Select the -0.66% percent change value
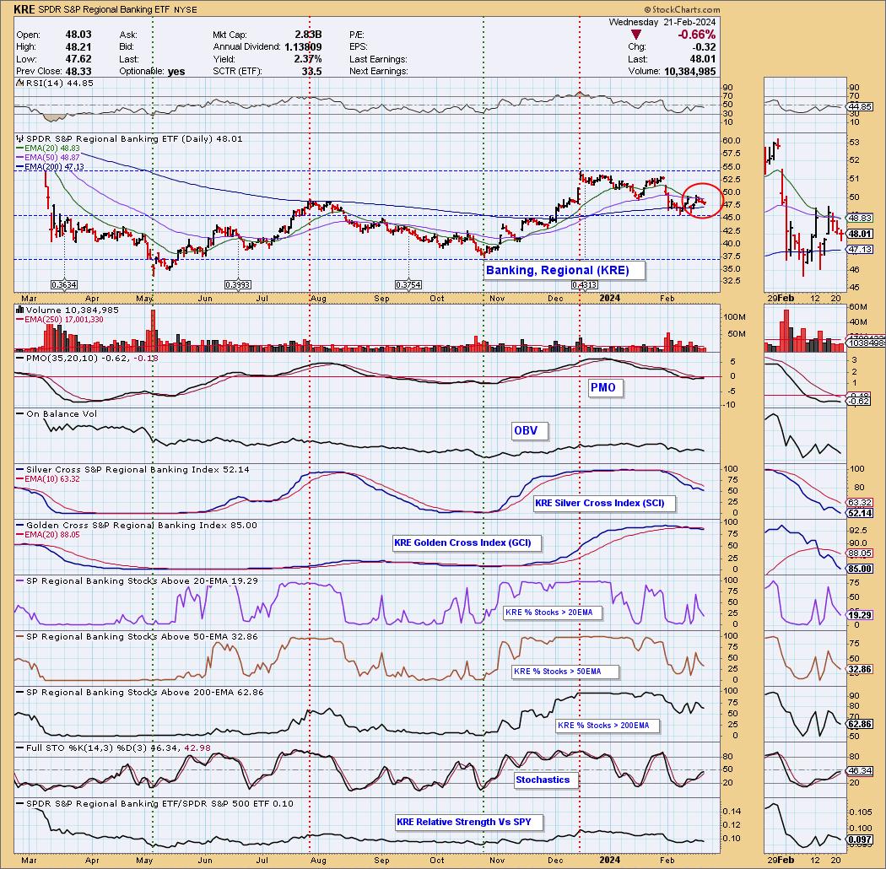 [696, 35]
